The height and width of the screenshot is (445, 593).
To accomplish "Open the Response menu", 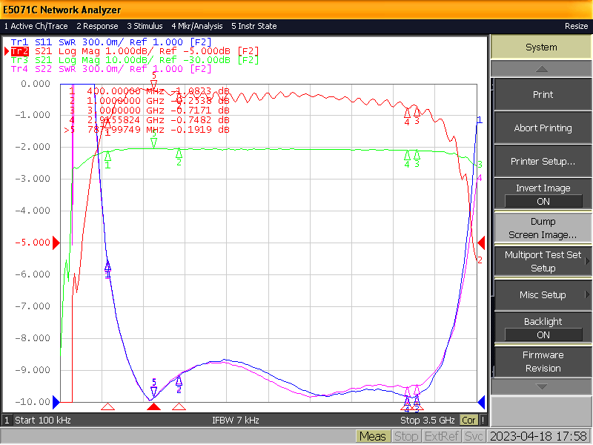I will click(x=97, y=26).
